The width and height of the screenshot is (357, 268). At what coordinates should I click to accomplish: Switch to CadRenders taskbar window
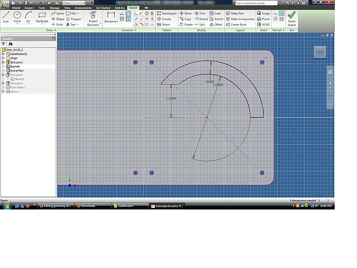130,206
